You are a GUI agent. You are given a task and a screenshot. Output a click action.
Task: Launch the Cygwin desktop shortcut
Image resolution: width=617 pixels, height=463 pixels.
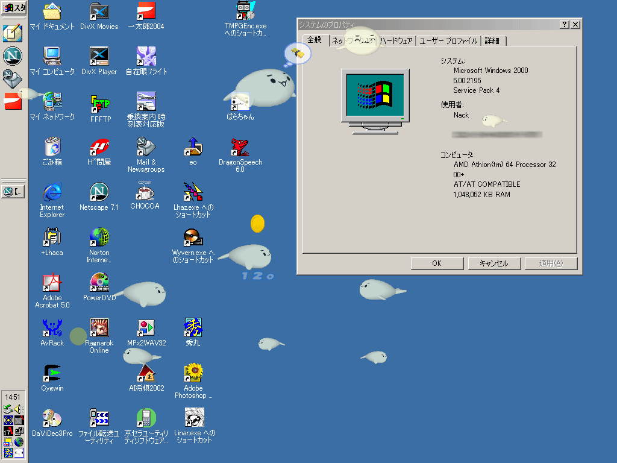(x=52, y=378)
